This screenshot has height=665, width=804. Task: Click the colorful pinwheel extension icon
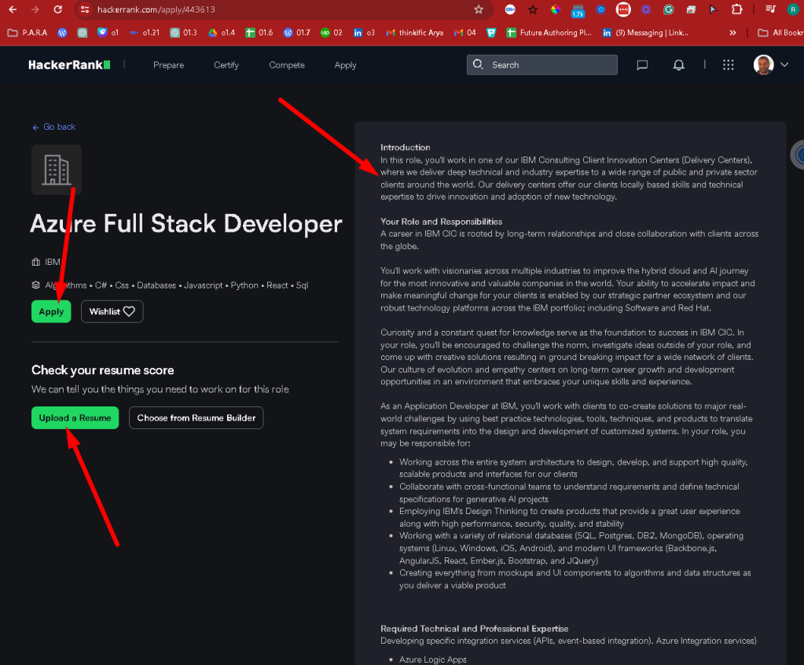tap(556, 9)
